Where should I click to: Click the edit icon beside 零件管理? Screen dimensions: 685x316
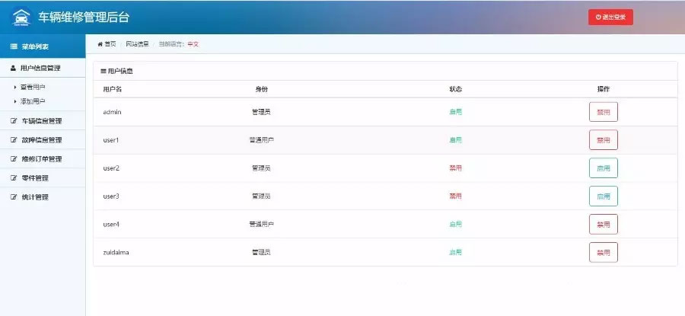pyautogui.click(x=13, y=178)
